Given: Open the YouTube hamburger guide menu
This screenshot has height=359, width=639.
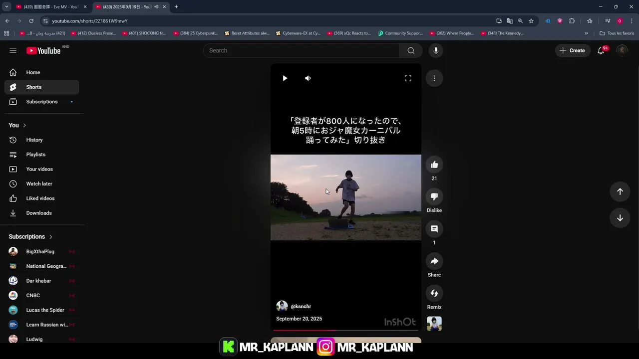Looking at the screenshot, I should click(x=13, y=50).
